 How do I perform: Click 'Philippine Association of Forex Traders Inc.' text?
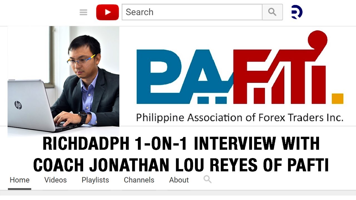click(239, 117)
